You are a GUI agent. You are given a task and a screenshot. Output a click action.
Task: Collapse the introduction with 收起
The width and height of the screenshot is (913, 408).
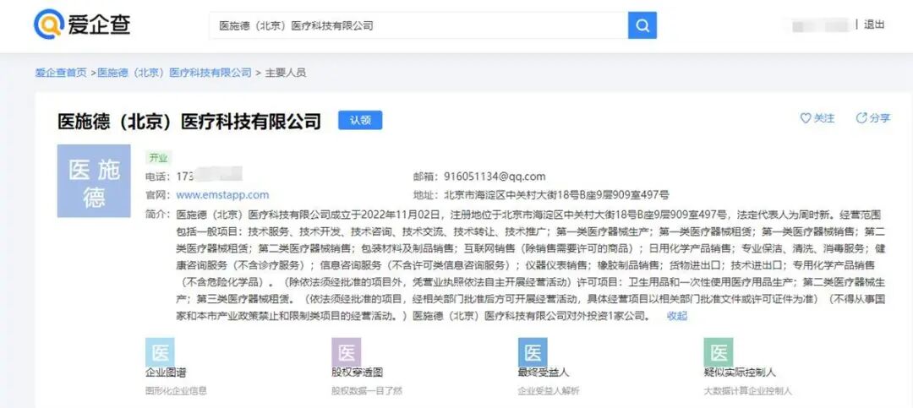click(676, 316)
